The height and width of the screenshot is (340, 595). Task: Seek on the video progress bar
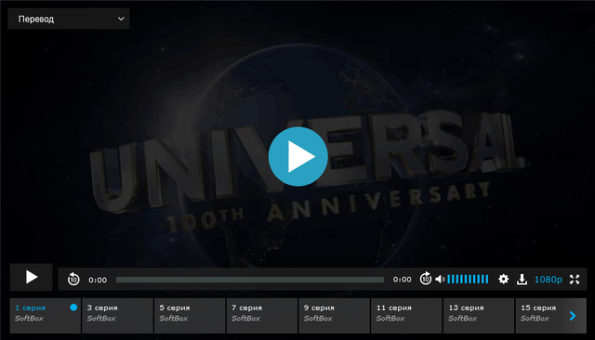click(x=250, y=280)
